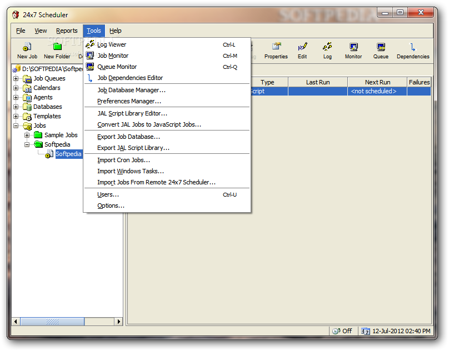
Task: Click the <not scheduled> cell
Action: pos(377,91)
